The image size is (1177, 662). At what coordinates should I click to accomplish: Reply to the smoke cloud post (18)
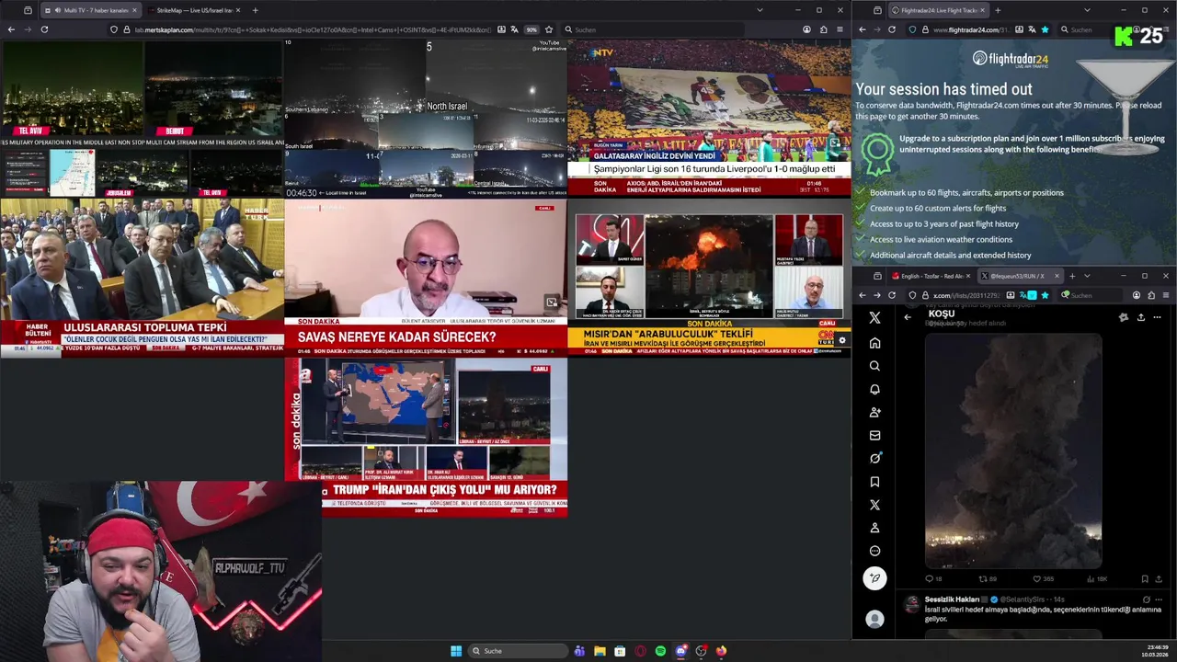(x=933, y=579)
